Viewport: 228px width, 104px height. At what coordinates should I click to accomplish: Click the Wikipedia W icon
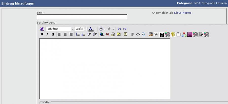156,34
